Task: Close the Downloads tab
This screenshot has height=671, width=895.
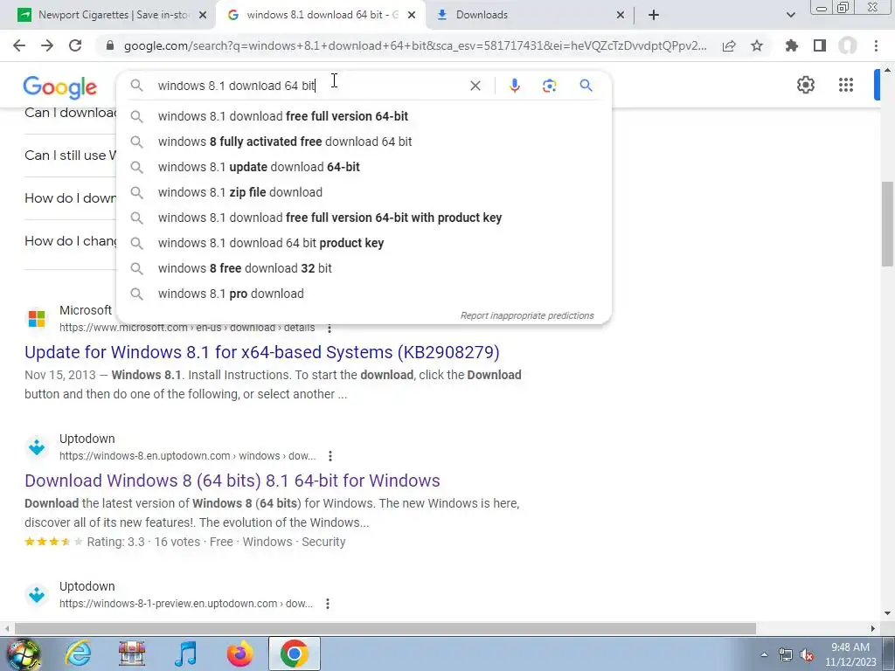Action: coord(621,15)
